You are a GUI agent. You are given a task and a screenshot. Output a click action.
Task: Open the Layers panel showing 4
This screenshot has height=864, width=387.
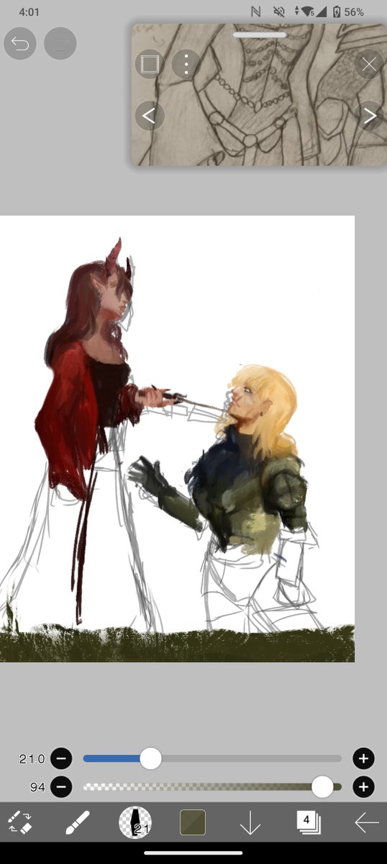click(308, 822)
